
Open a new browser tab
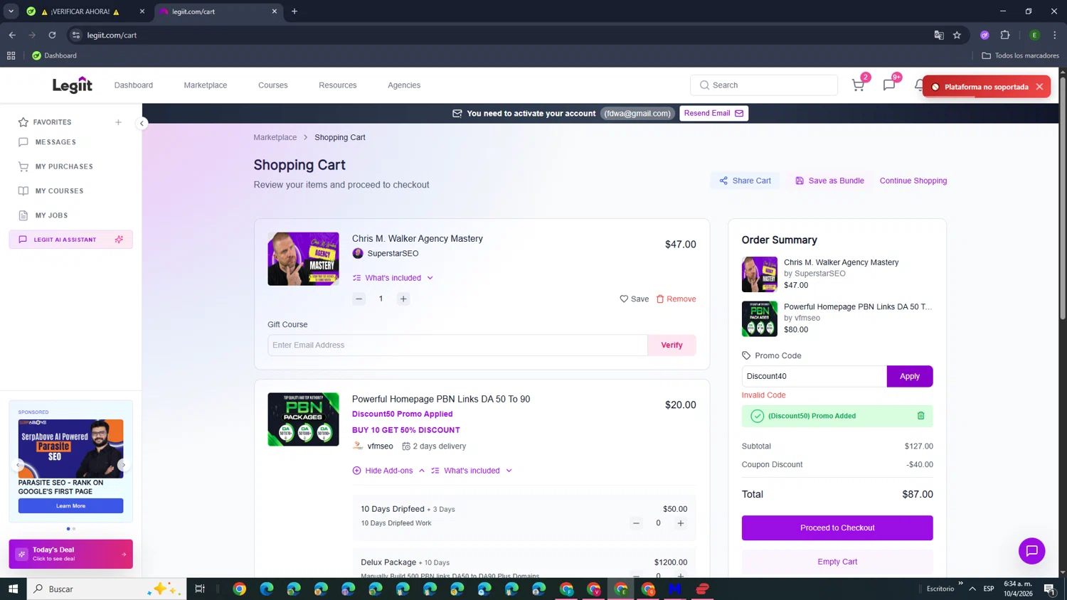tap(294, 11)
